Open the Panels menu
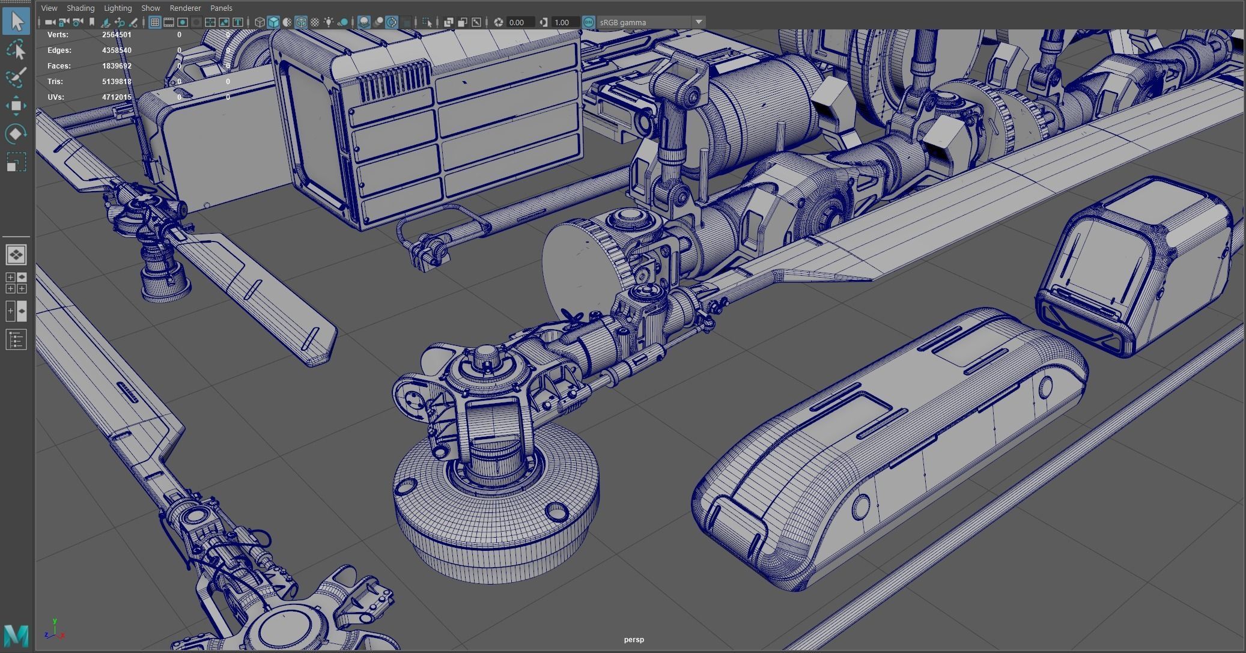Screen dimensions: 1246x653 tap(221, 8)
